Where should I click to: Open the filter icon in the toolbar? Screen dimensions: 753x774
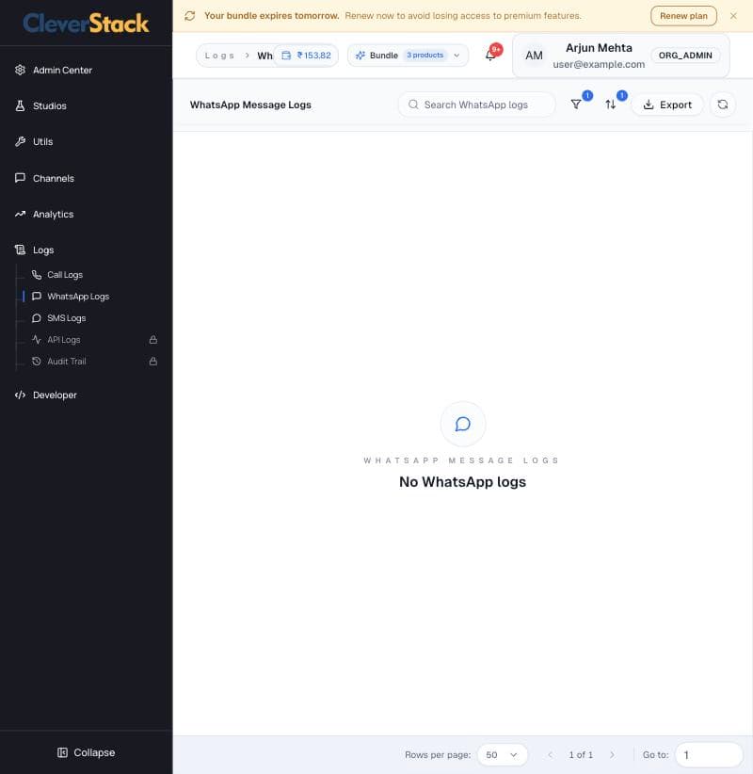pos(575,105)
